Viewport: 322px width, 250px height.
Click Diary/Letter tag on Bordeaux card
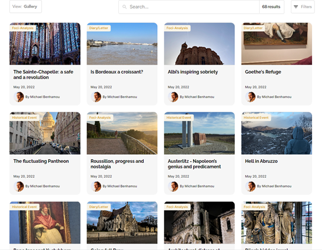pos(98,28)
